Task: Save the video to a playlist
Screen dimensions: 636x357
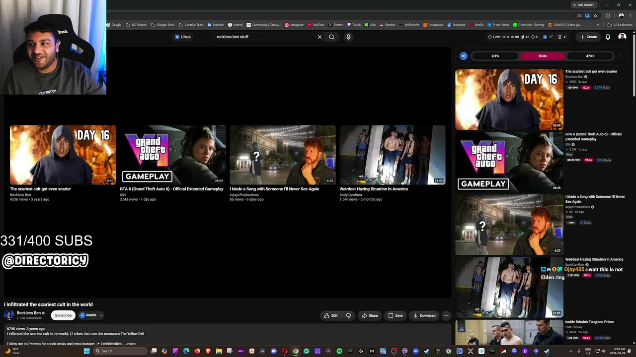Action: (396, 315)
